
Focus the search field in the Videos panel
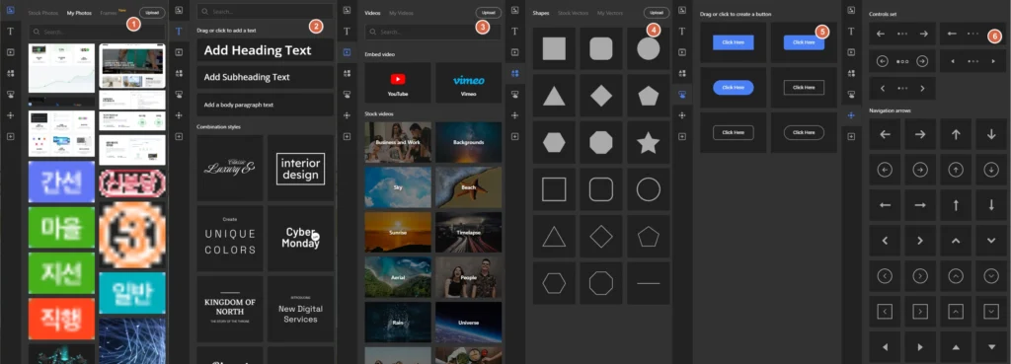click(433, 32)
